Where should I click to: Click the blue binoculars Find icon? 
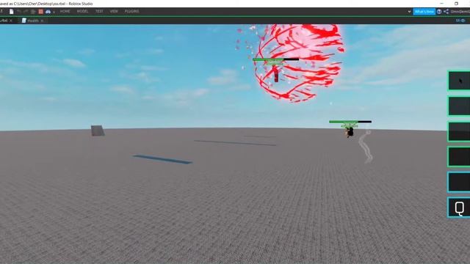coord(48,12)
